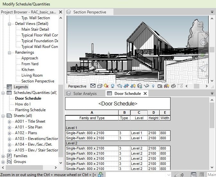The image size is (216, 177).
Task: Toggle Show Analytical Model icon
Action: [166, 86]
